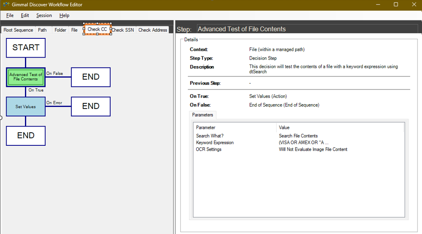
Task: Select the Keyword Expression parameter row
Action: [x=215, y=143]
